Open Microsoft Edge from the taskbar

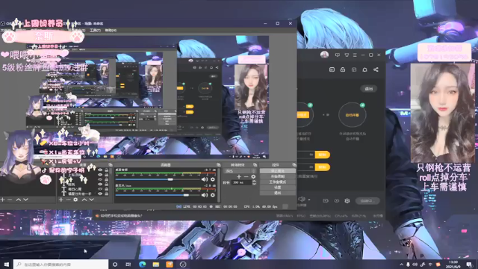point(143,265)
